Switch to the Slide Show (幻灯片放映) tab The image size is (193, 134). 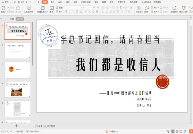coord(86,2)
